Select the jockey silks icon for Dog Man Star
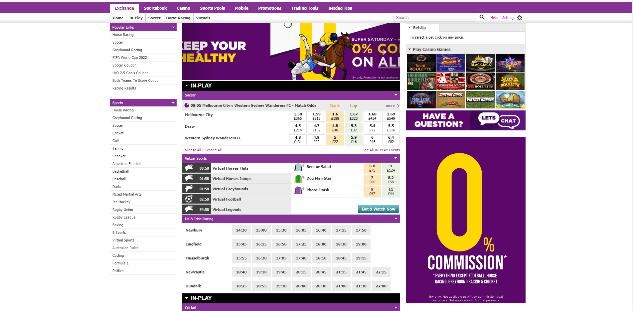The height and width of the screenshot is (311, 633). 298,179
